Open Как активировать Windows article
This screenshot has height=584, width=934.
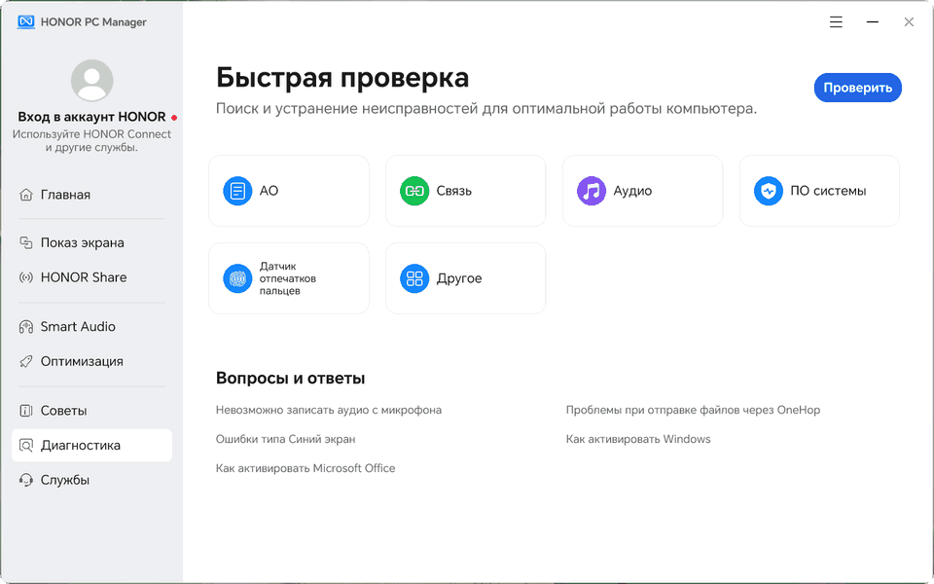tap(638, 439)
